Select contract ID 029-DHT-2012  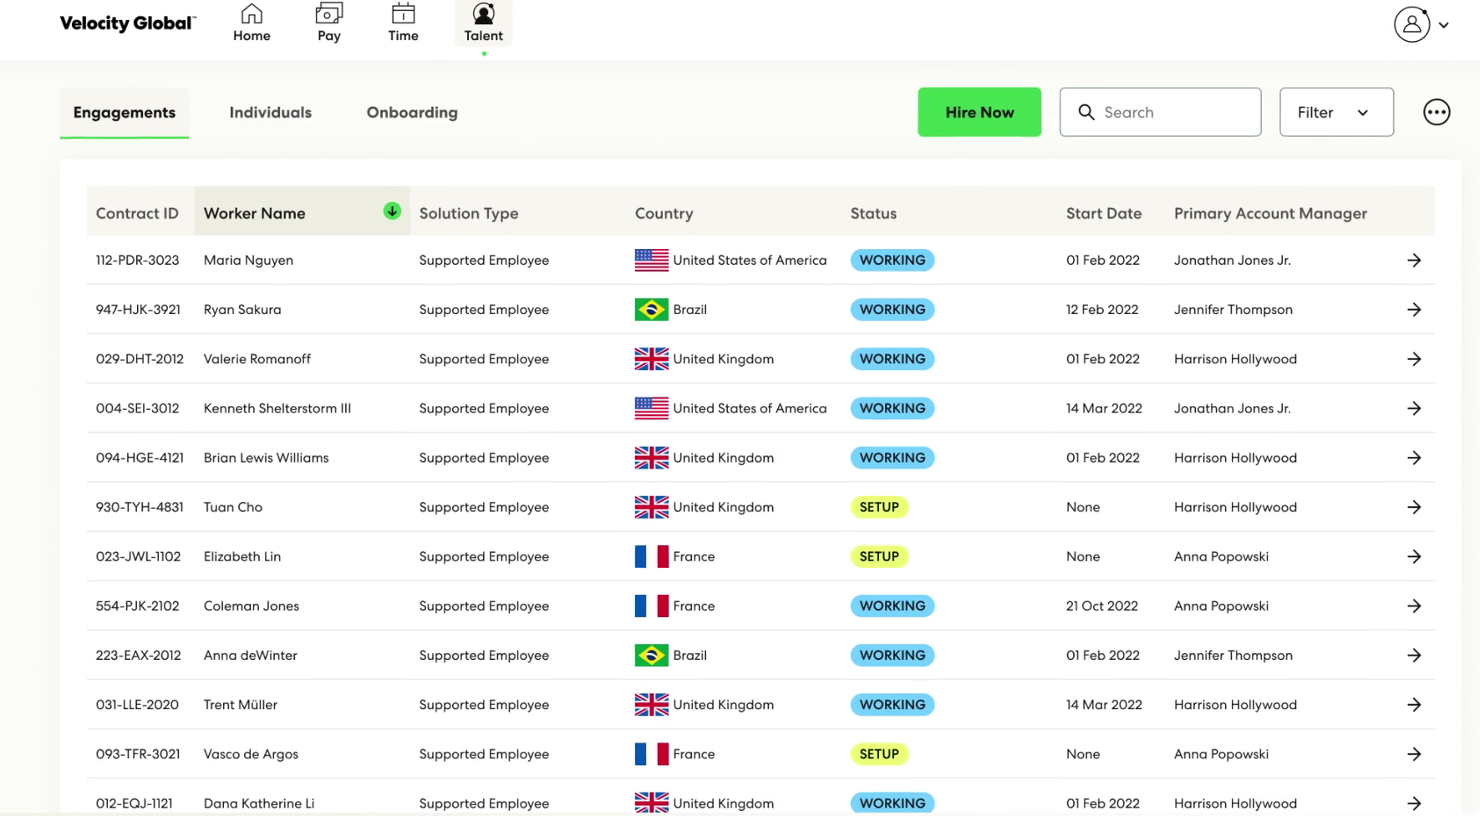(x=140, y=359)
